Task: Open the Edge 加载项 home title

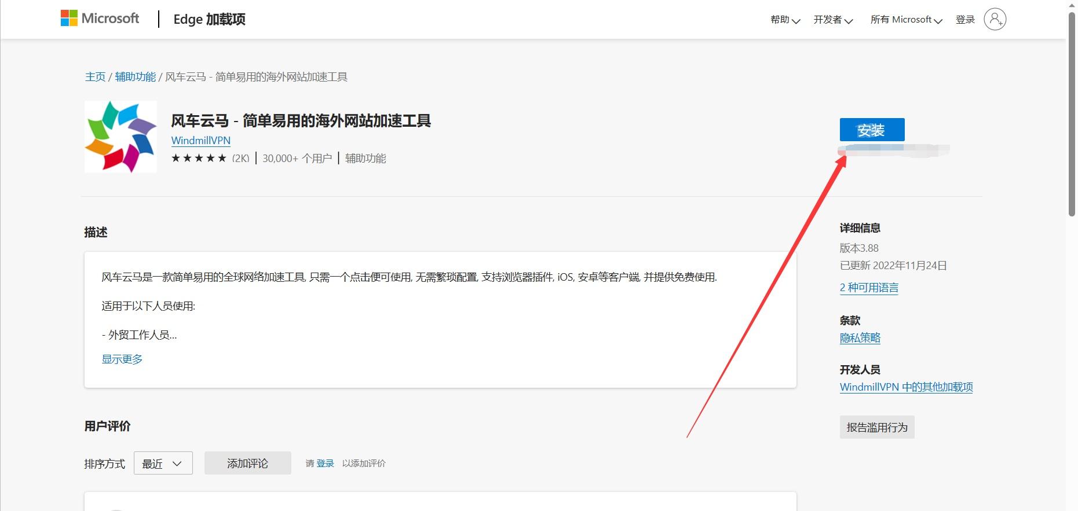Action: point(209,19)
